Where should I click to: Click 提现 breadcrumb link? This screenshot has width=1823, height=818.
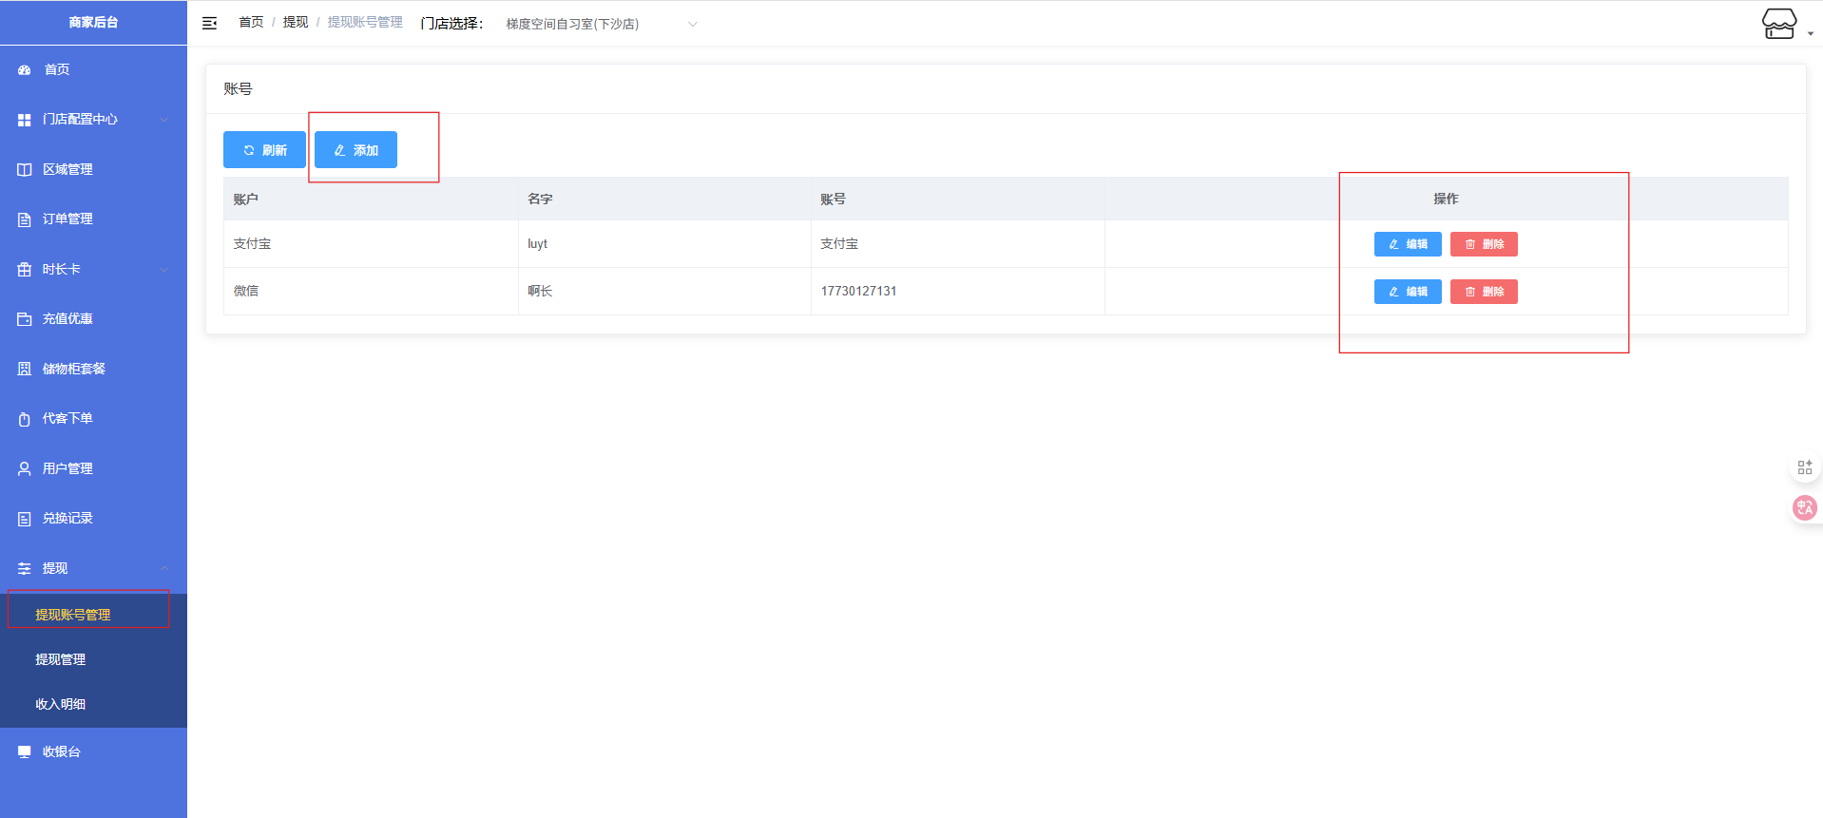tap(296, 22)
